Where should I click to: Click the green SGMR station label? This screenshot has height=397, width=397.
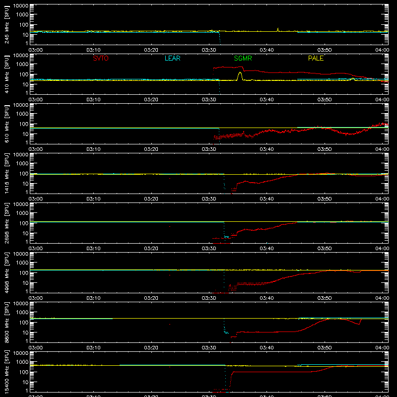243,58
